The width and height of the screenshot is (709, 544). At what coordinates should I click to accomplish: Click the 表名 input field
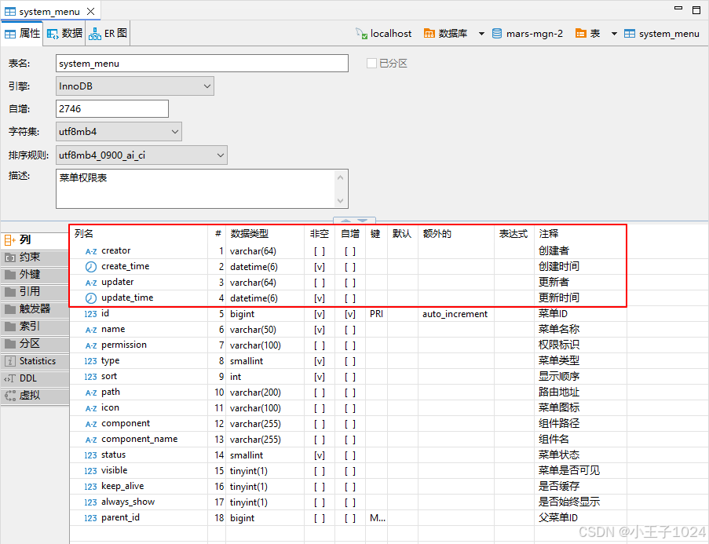tap(202, 64)
